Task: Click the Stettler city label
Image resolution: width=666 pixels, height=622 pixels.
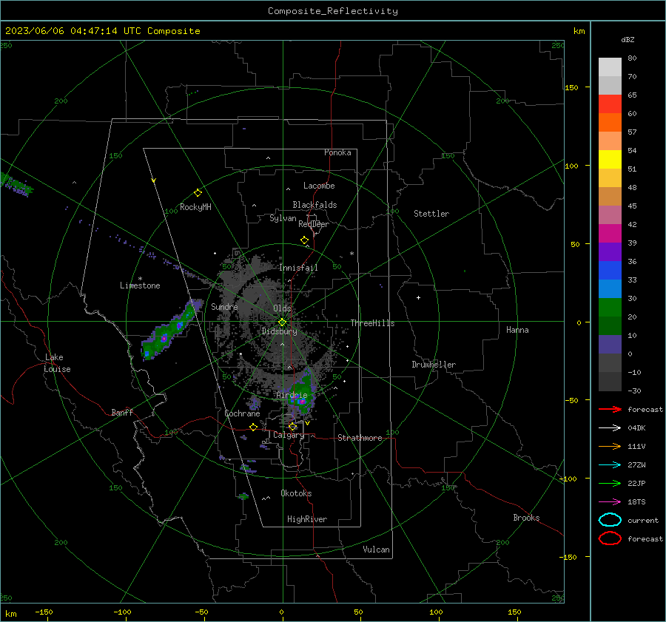Action: click(x=431, y=214)
